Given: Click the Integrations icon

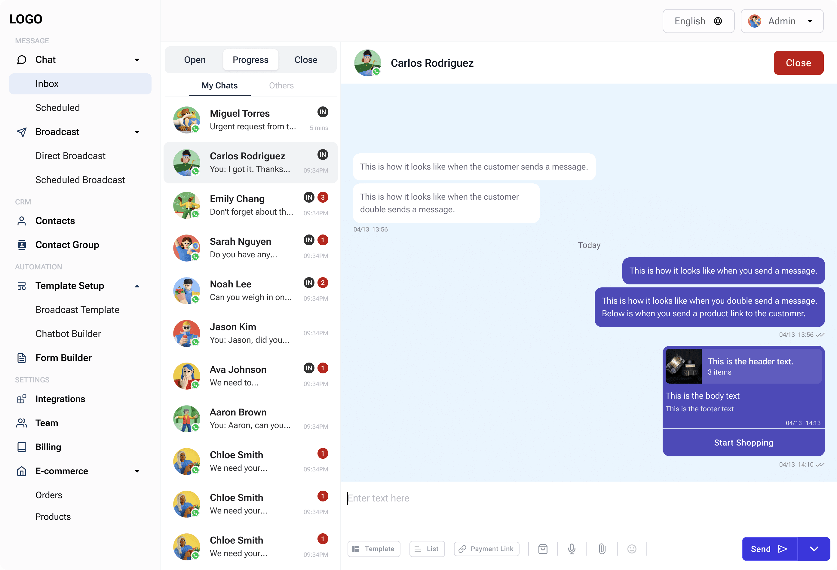Looking at the screenshot, I should [x=22, y=399].
